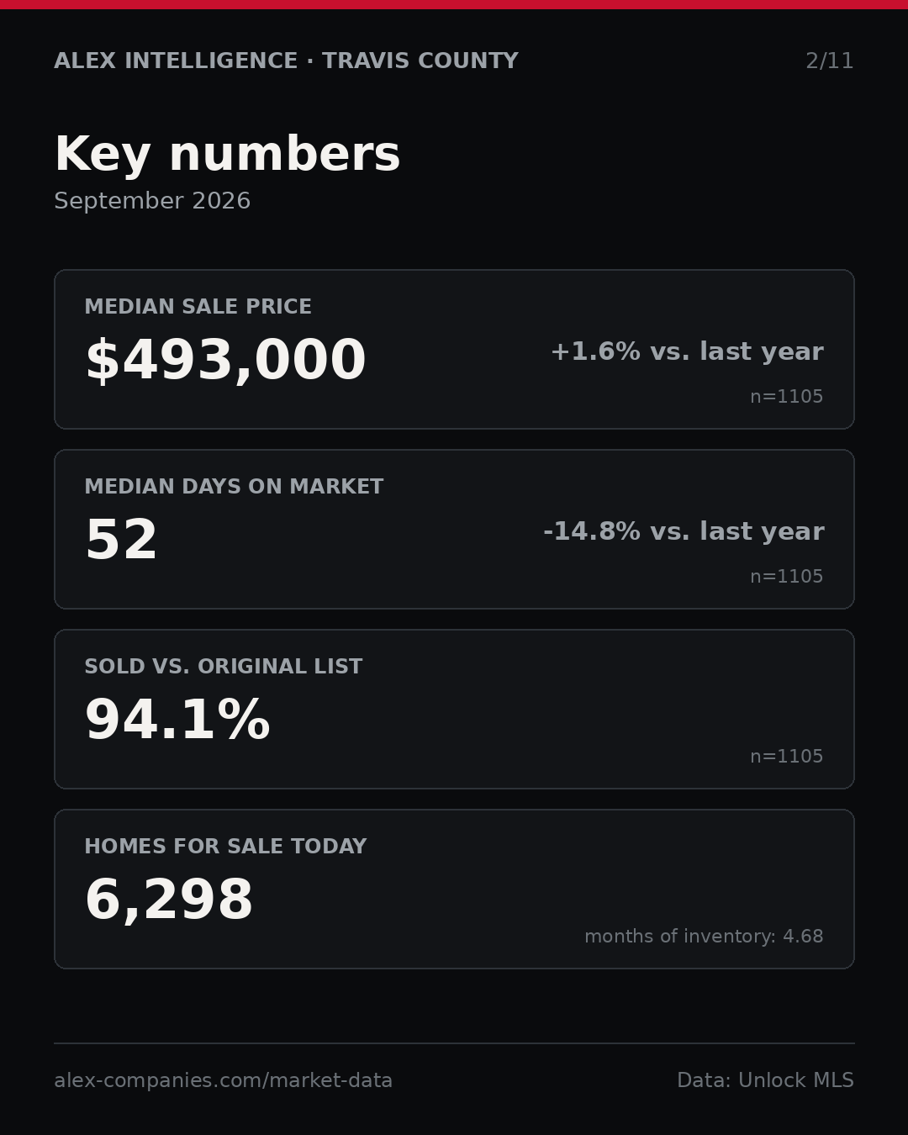Click the Sold vs. Original List label
The image size is (908, 1135).
point(224,667)
